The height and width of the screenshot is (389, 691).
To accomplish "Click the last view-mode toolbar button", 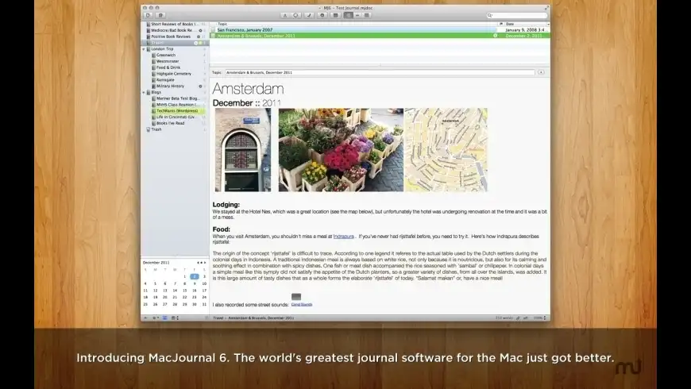I will [x=367, y=15].
